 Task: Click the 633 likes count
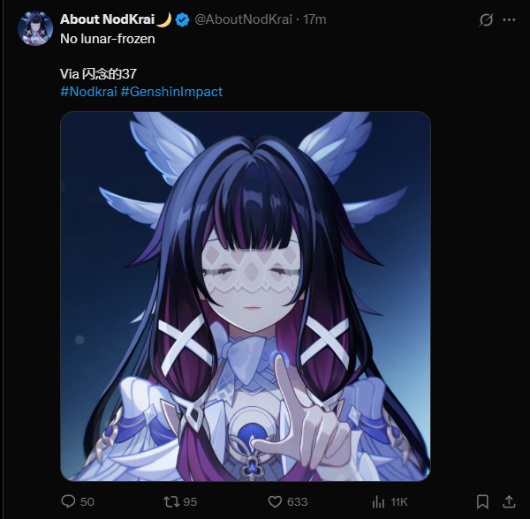coord(298,501)
